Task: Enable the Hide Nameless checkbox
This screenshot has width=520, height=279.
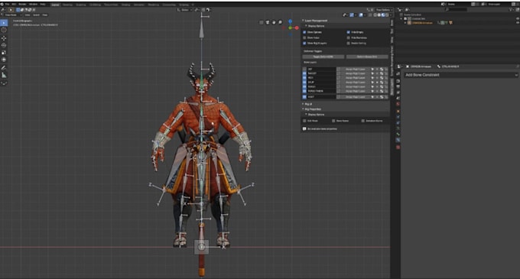Action: coord(348,37)
